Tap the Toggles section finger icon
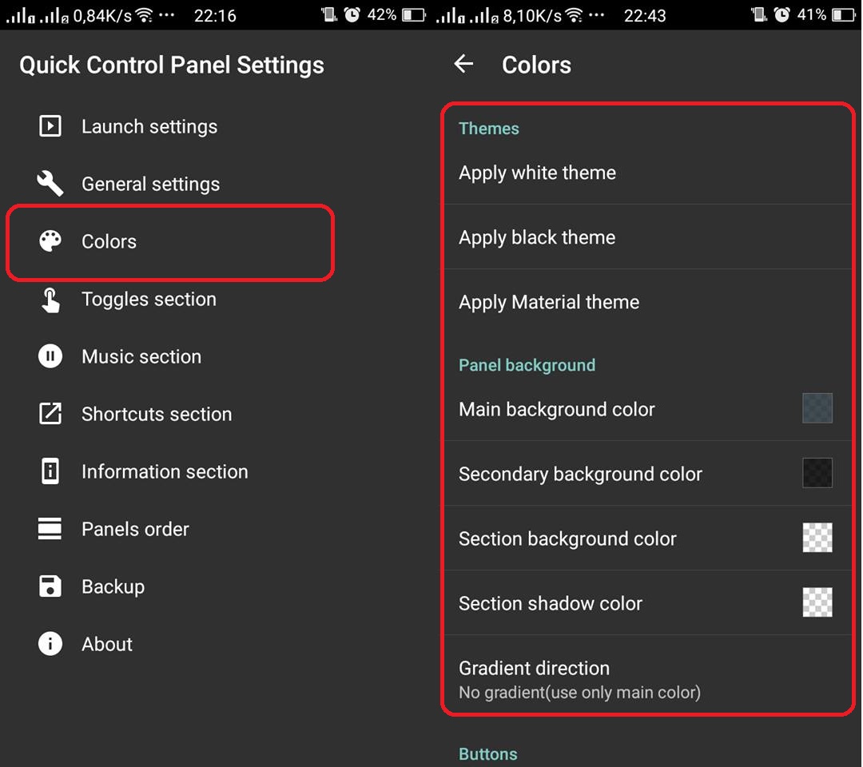This screenshot has width=863, height=767. click(50, 300)
